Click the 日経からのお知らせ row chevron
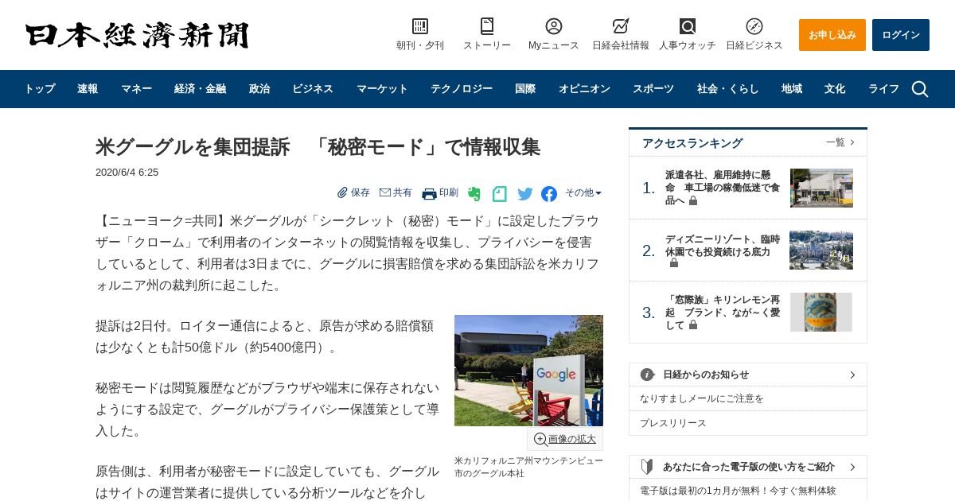 click(x=852, y=375)
